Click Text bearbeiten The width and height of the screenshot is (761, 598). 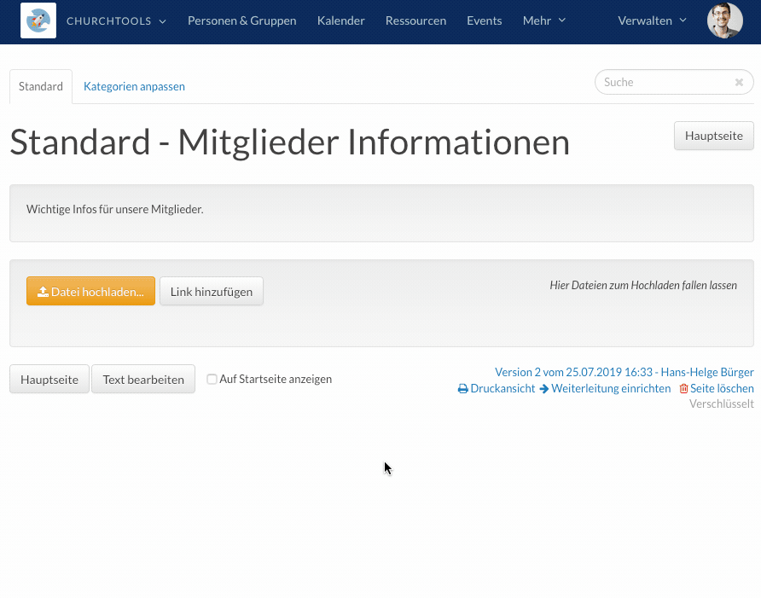[x=143, y=379]
